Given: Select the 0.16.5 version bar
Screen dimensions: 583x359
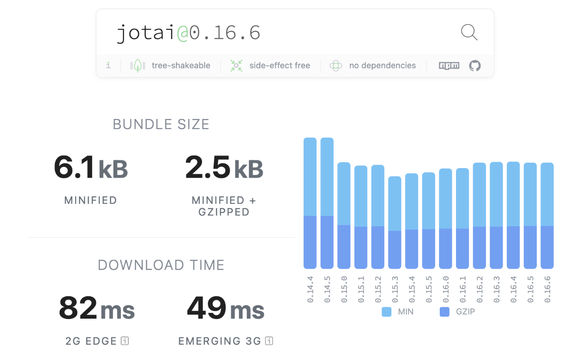Looking at the screenshot, I should (x=530, y=215).
